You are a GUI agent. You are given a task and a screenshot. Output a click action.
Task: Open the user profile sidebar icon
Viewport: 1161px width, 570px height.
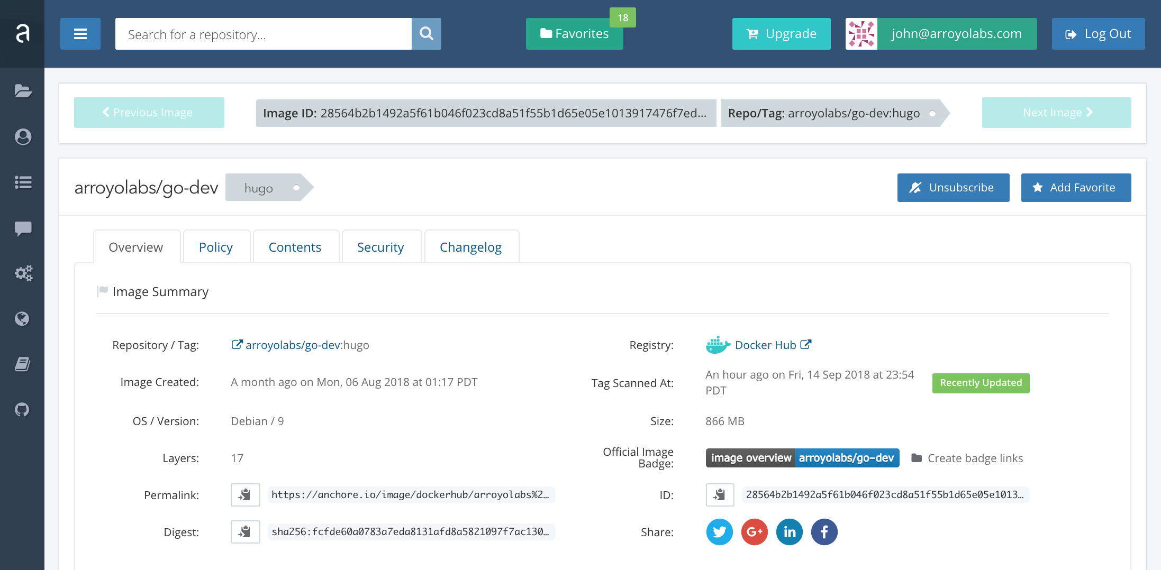23,137
